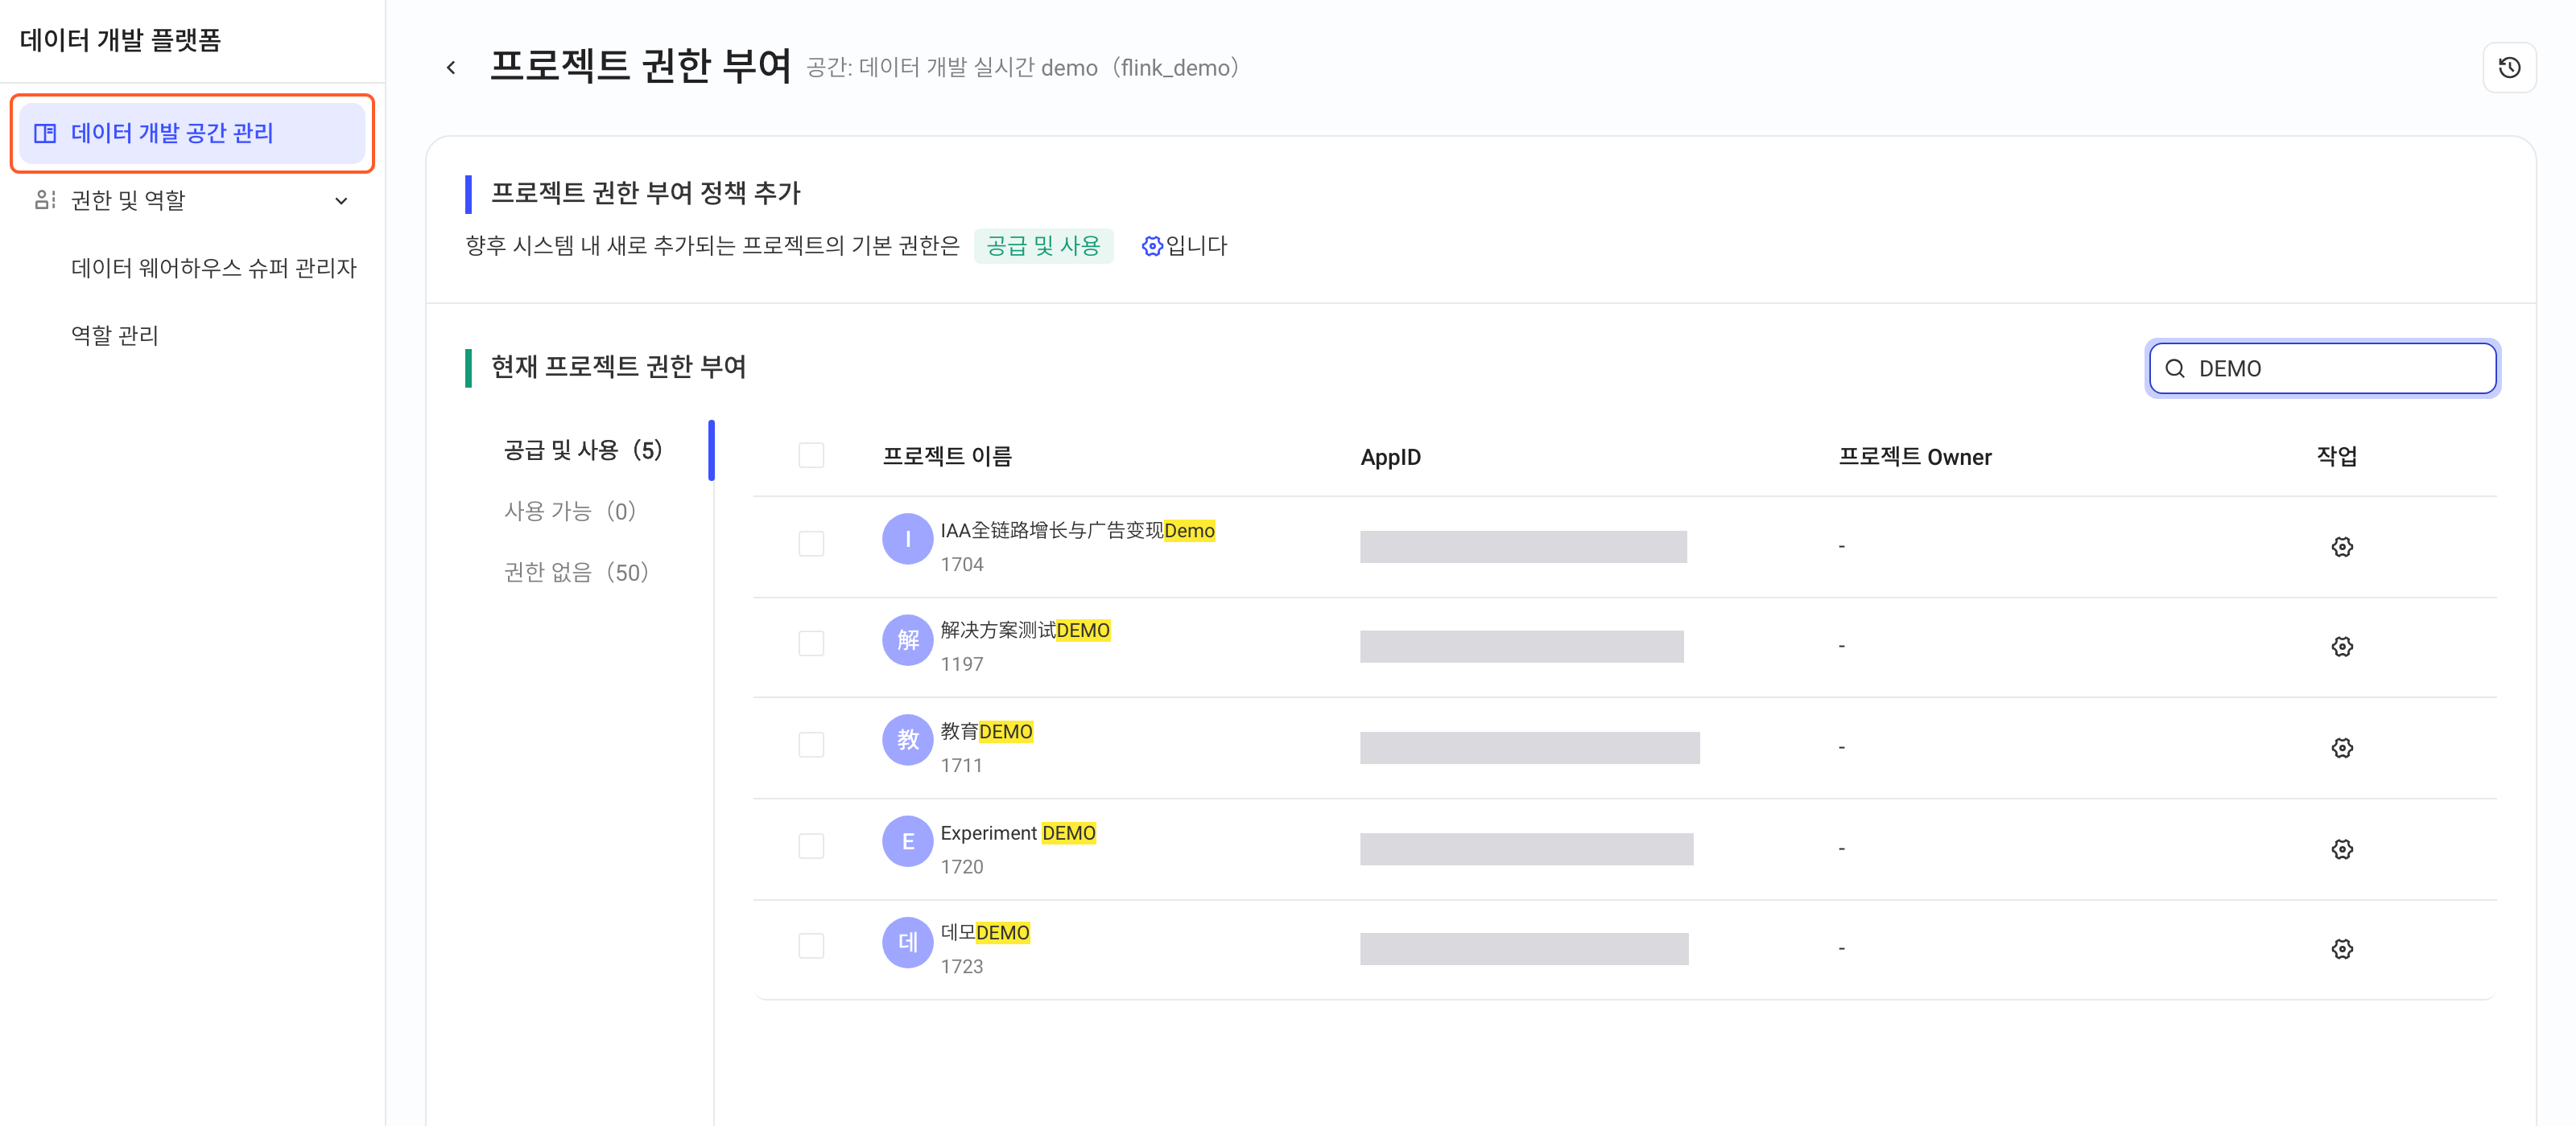Click the search magnifier icon in DEMO field
The height and width of the screenshot is (1126, 2576).
pos(2174,368)
